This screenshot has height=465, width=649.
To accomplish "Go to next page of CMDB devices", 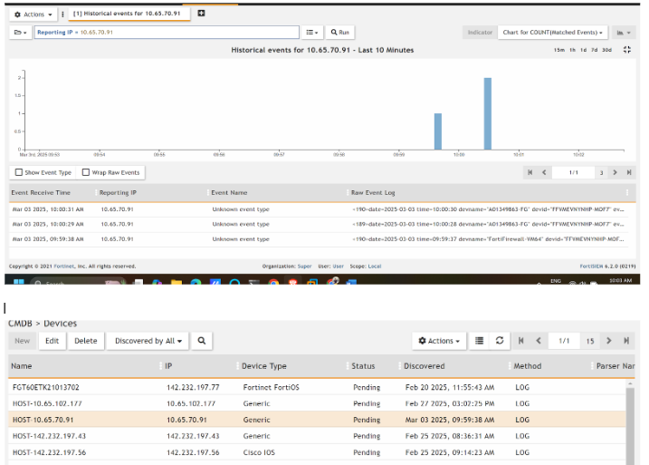I will click(608, 341).
